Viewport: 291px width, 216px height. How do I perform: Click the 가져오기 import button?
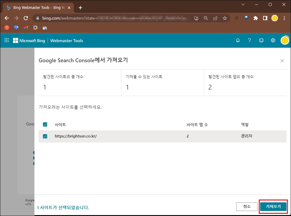point(273,206)
